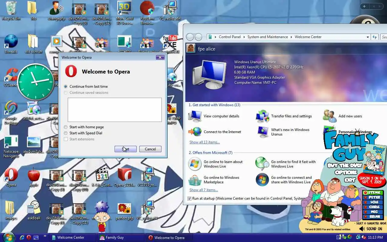Select the apple desktop icon

tap(34, 177)
